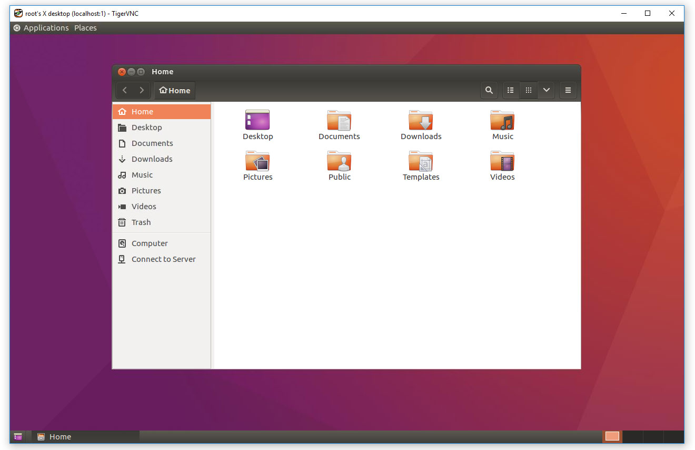
Task: Go forward with the right arrow button
Action: point(142,90)
